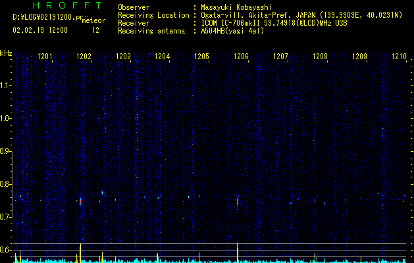Click the 1.1 kHz axis label
This screenshot has width=414, height=263.
click(x=6, y=85)
